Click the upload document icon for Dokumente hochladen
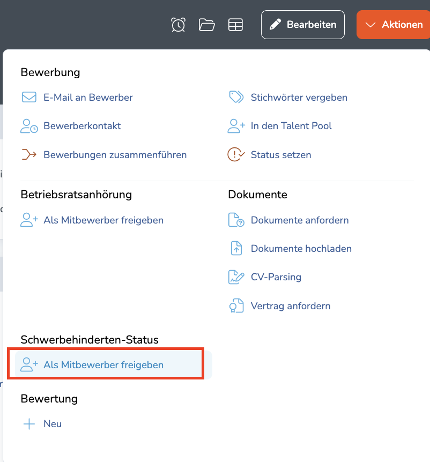 click(236, 248)
